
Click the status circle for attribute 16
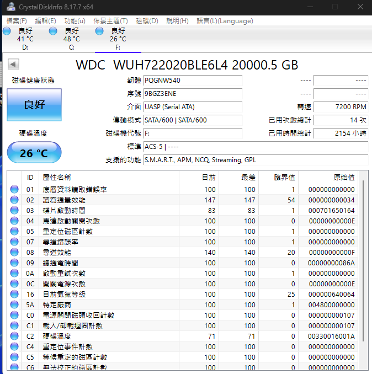point(14,294)
